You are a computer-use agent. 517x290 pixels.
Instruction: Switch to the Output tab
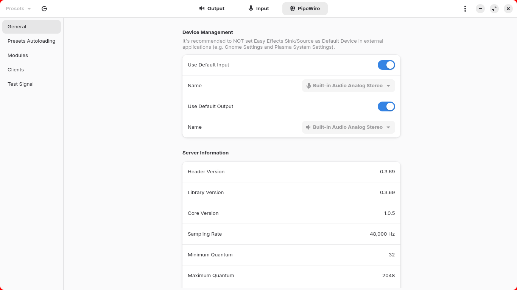click(212, 9)
